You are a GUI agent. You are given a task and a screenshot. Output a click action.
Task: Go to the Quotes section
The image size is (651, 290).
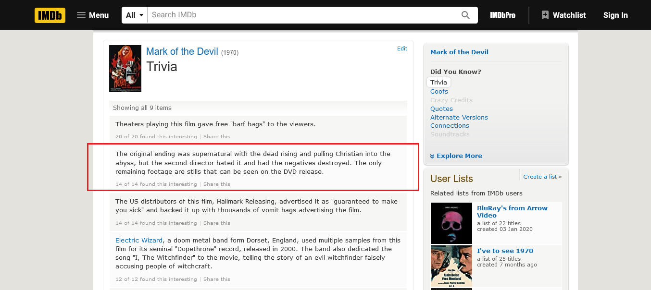[441, 109]
